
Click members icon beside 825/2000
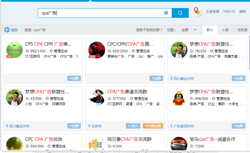click(x=110, y=51)
